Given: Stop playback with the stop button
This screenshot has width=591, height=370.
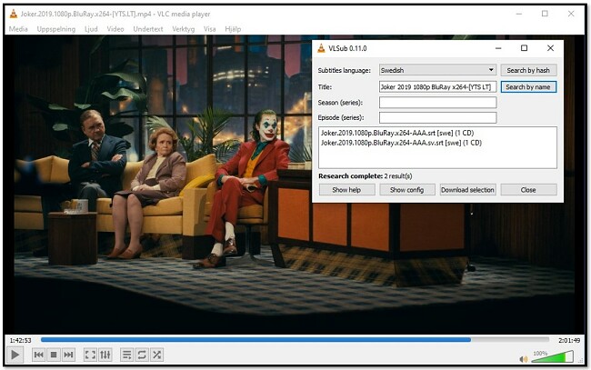Looking at the screenshot, I should [54, 355].
